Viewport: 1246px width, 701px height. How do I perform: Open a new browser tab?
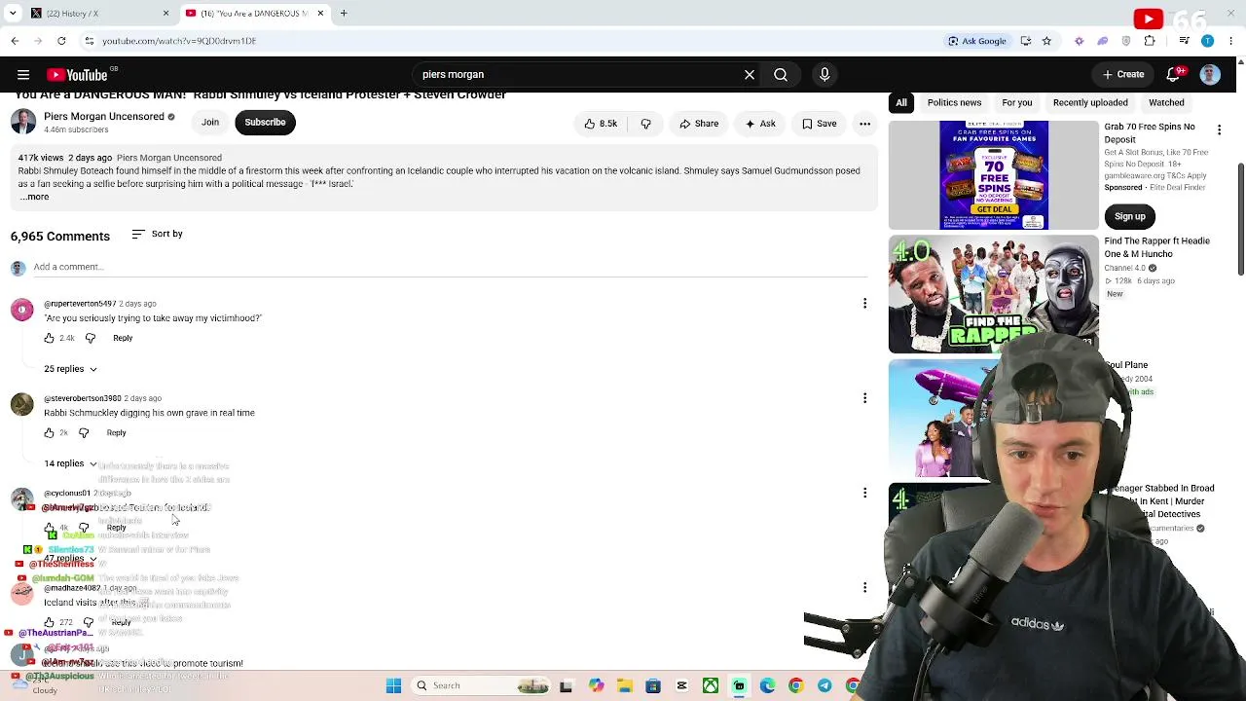tap(344, 14)
